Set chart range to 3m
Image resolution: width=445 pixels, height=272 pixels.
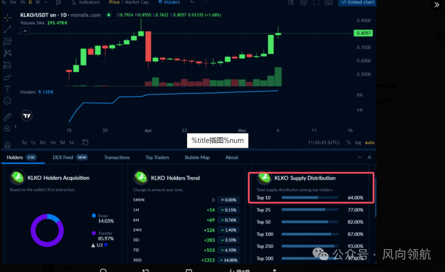42,142
